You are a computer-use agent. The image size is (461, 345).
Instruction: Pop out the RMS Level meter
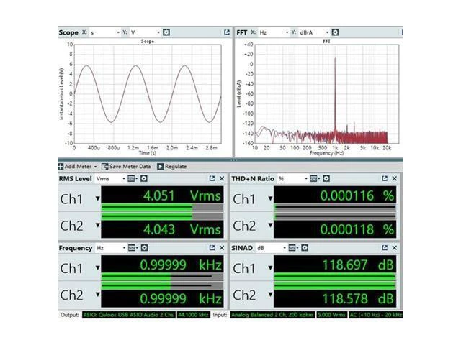[212, 178]
